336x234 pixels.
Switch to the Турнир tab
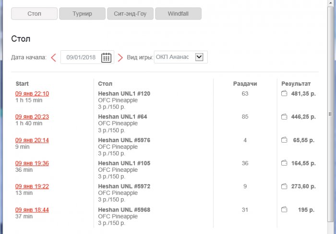click(82, 13)
